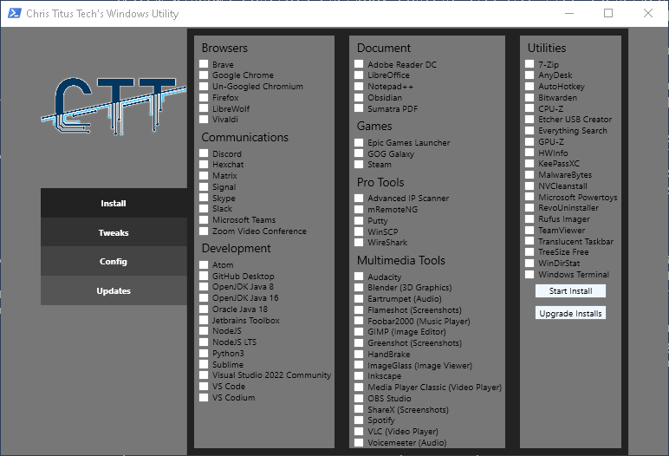Screen dimensions: 669x456
Task: Select the Install tab
Action: point(114,203)
